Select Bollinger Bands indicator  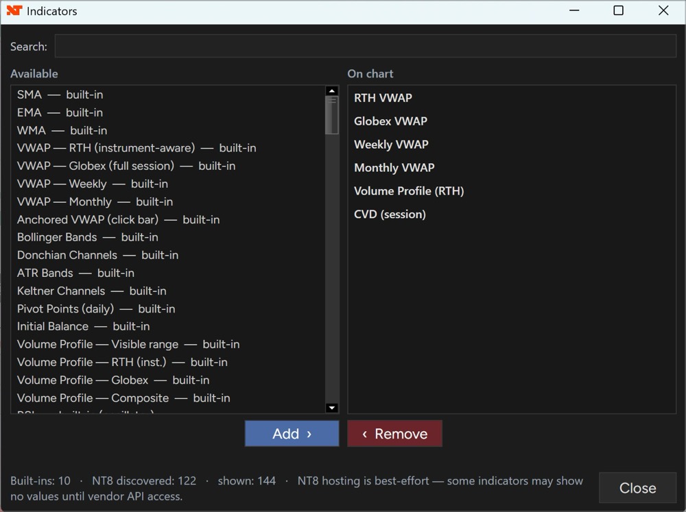click(x=168, y=237)
